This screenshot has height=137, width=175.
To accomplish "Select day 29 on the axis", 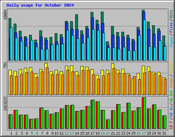I will tap(154, 133).
